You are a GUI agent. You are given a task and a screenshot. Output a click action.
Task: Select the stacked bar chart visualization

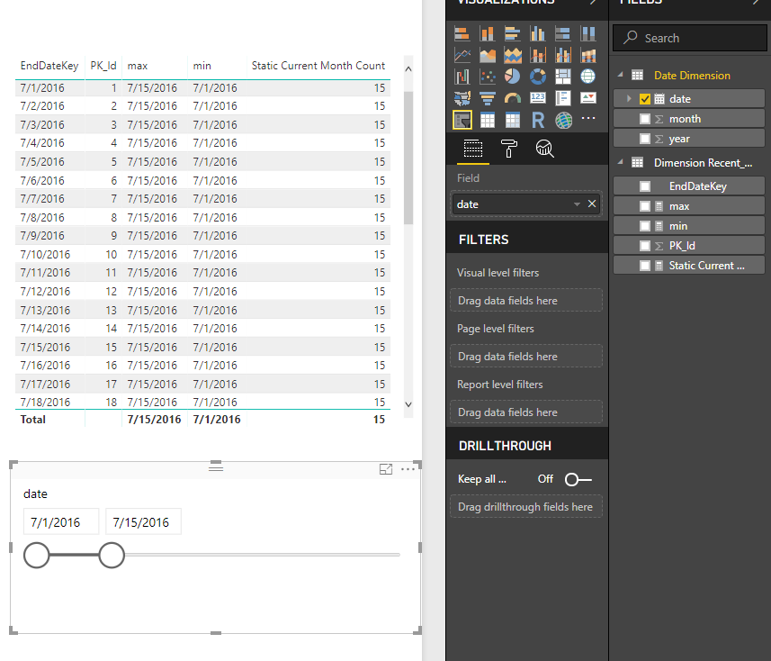462,33
